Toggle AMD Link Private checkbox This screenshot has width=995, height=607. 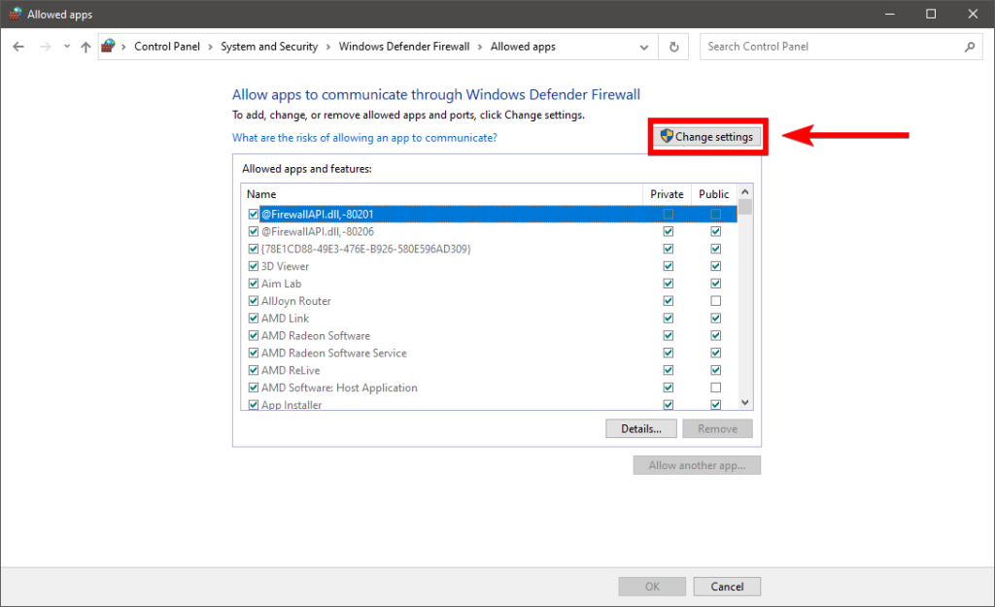669,319
